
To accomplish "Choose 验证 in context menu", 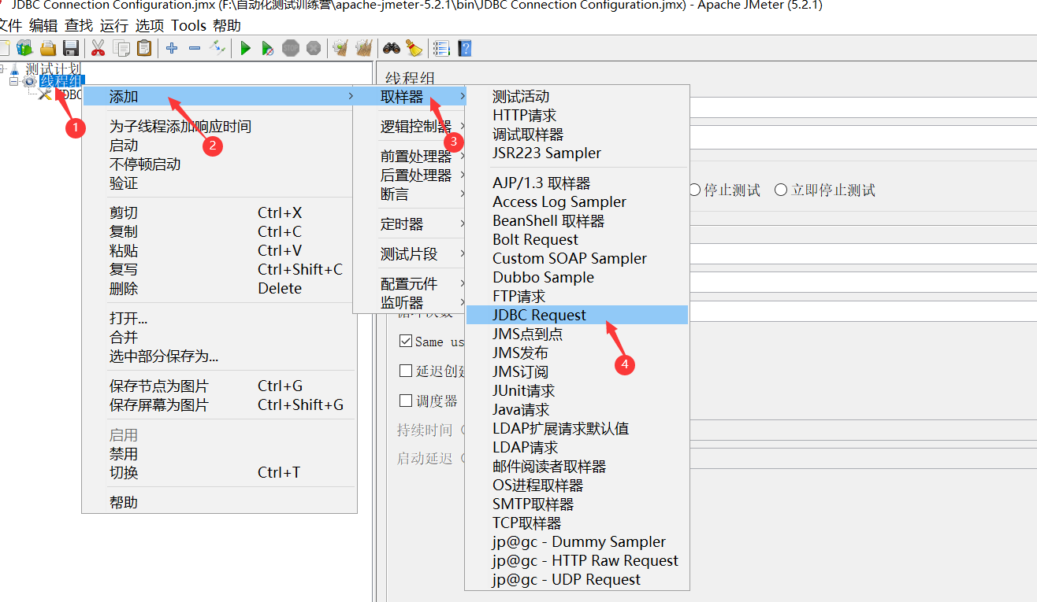I will click(x=219, y=183).
